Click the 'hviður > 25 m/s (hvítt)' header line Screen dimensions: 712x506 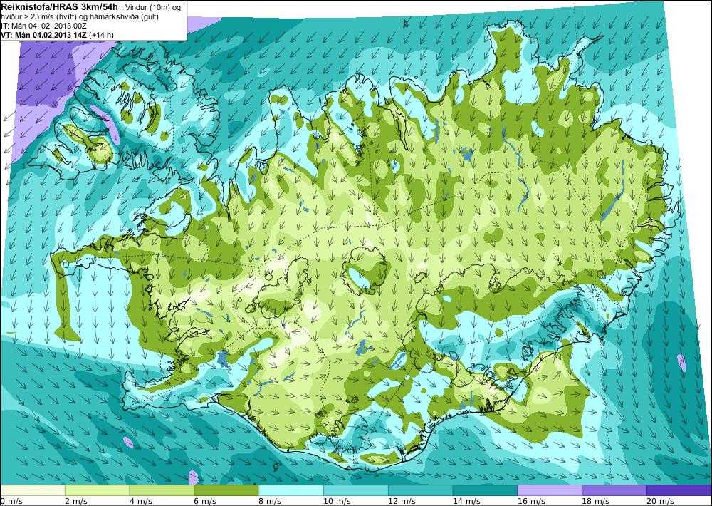click(x=38, y=17)
